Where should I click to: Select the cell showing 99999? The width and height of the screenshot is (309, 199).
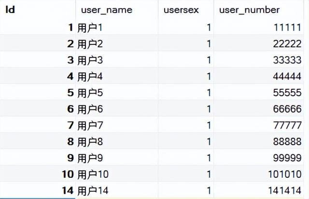(259, 158)
